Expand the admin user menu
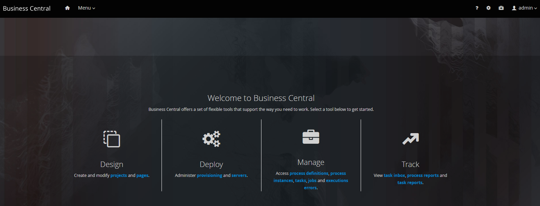Image resolution: width=540 pixels, height=206 pixels. click(524, 8)
